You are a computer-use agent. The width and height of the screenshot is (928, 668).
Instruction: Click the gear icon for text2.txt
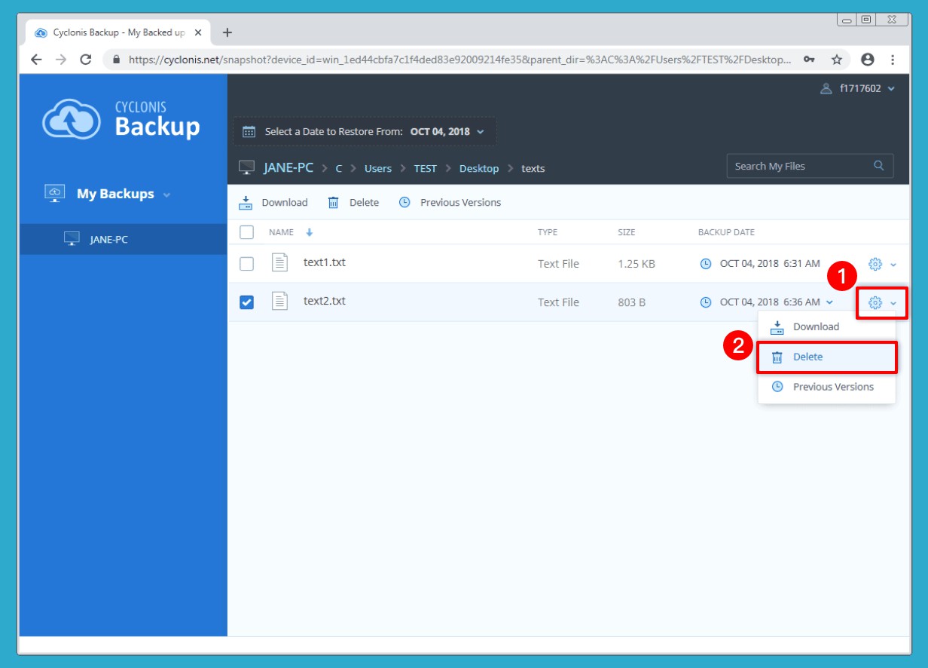coord(875,302)
